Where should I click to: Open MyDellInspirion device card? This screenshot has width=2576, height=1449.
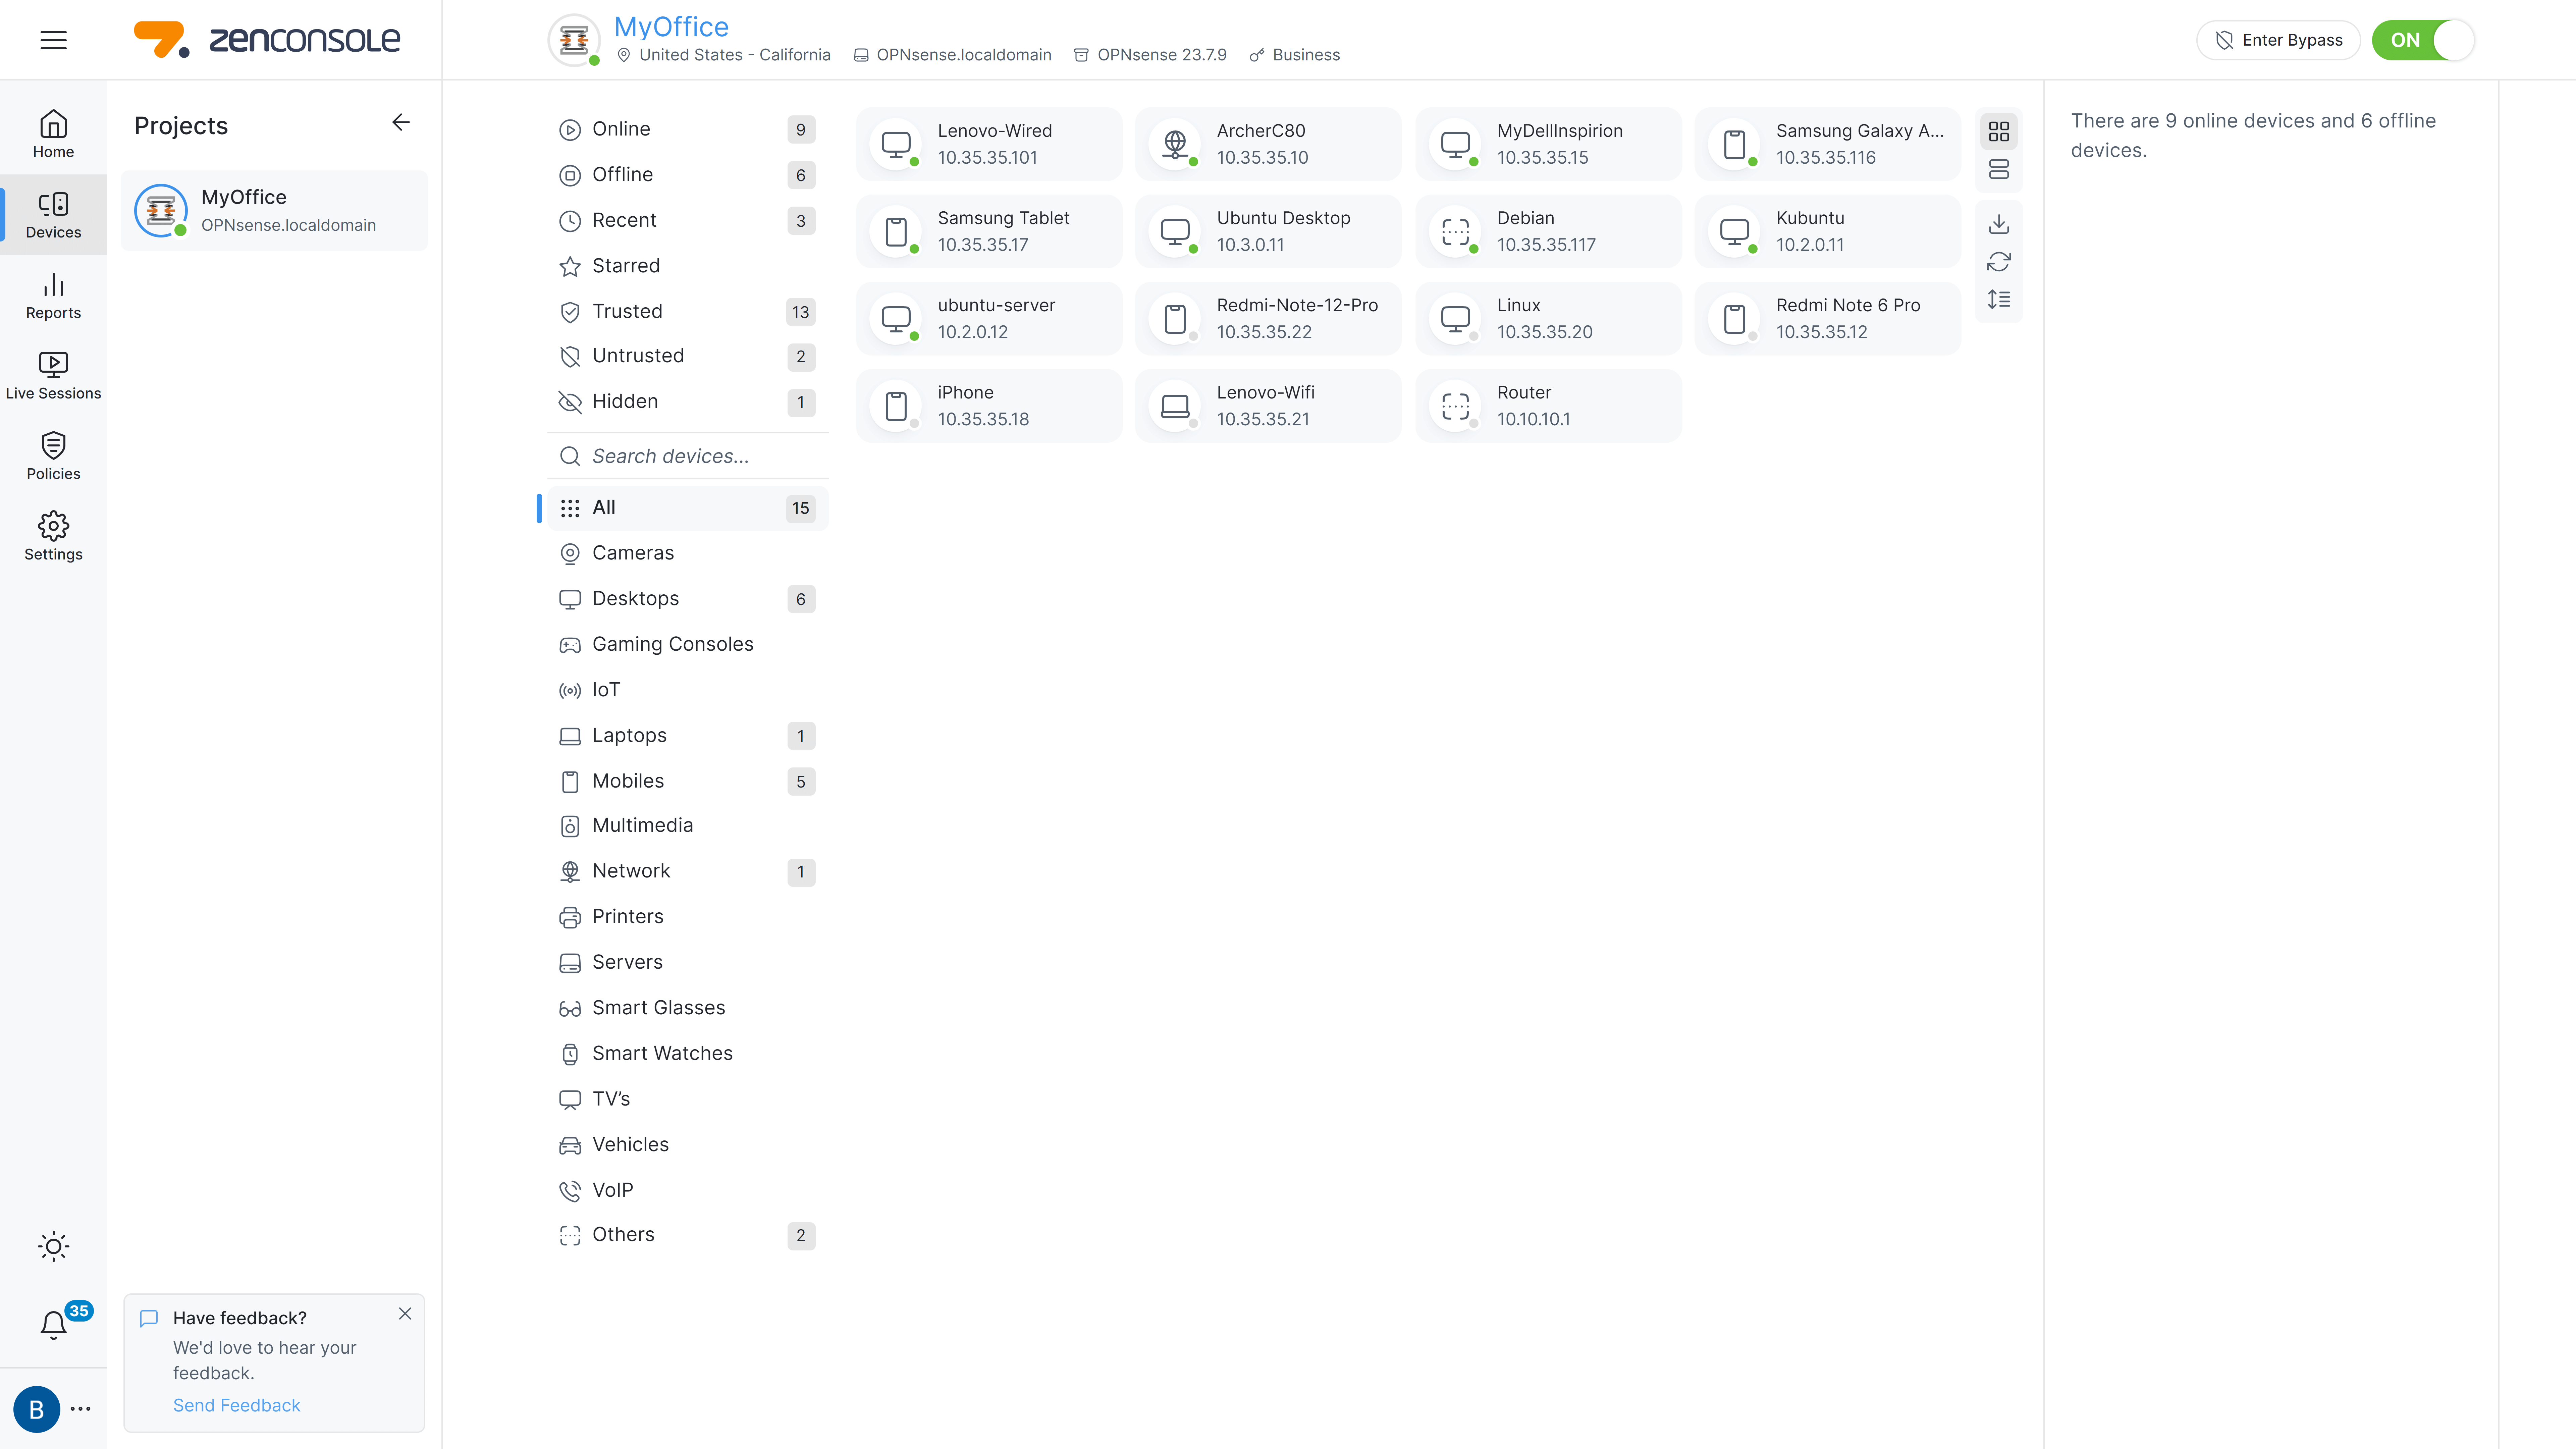tap(1548, 144)
